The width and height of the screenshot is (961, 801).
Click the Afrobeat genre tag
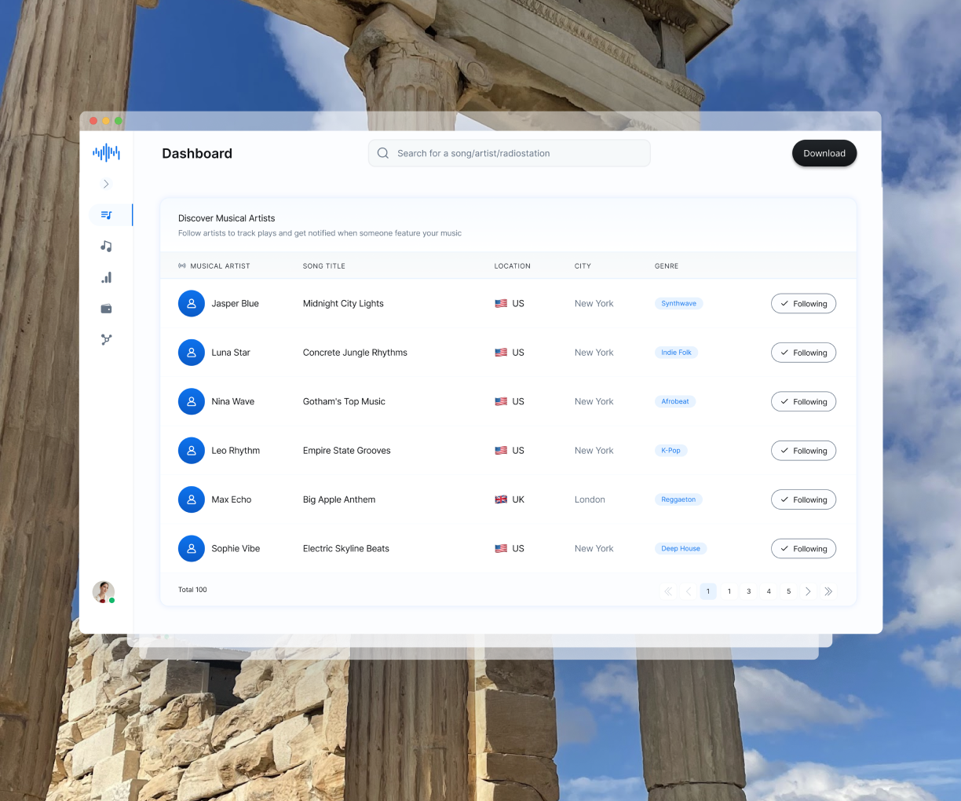[x=675, y=401]
